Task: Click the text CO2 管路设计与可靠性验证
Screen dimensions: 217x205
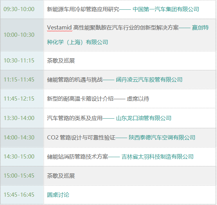Action: point(81,138)
